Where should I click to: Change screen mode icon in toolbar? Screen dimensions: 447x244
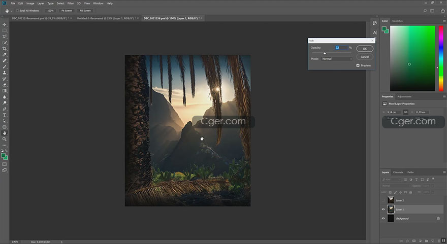[4, 170]
